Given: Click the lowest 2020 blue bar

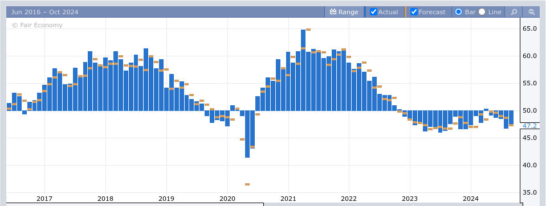Looking at the screenshot, I should pyautogui.click(x=247, y=134).
